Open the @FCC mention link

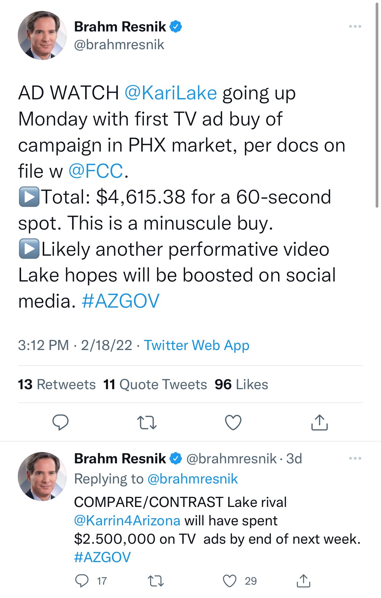pos(96,171)
